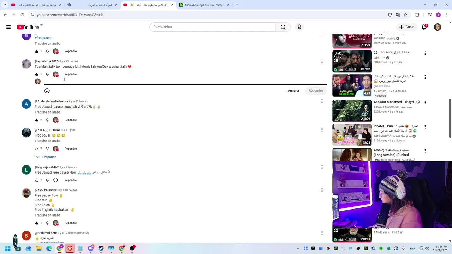This screenshot has height=254, width=452.
Task: Translate @AyoubElaadiwi comment to Arabic
Action: pyautogui.click(x=48, y=216)
